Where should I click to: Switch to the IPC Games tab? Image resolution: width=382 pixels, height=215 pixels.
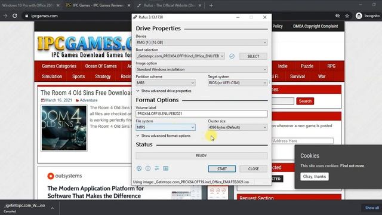(x=98, y=5)
